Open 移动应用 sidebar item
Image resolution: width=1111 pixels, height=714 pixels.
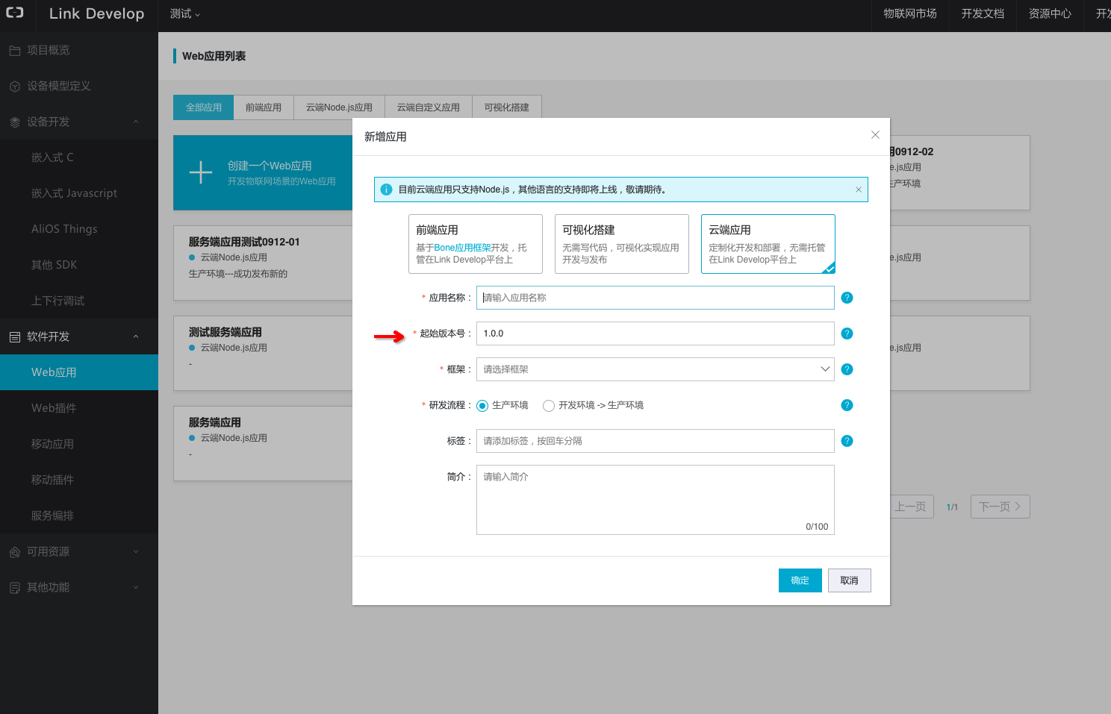(79, 444)
